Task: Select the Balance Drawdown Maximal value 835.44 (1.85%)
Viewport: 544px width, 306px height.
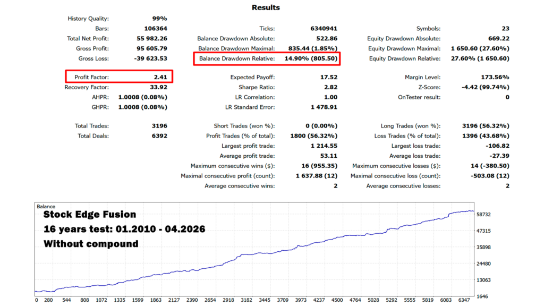Action: pyautogui.click(x=312, y=48)
